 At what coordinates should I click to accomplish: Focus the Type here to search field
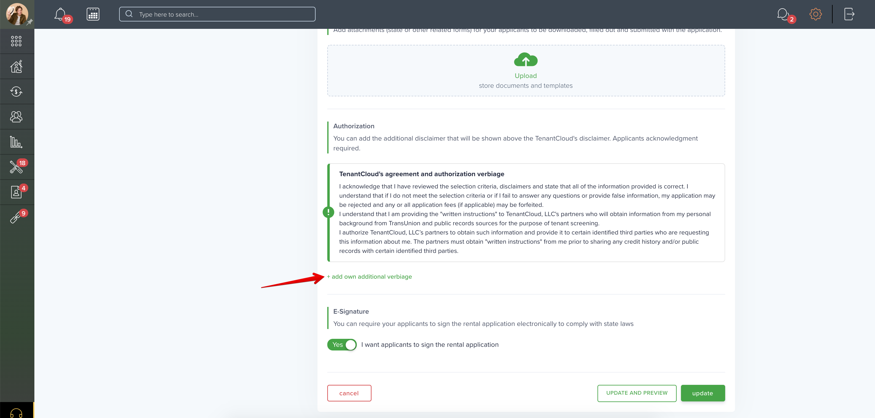[217, 14]
